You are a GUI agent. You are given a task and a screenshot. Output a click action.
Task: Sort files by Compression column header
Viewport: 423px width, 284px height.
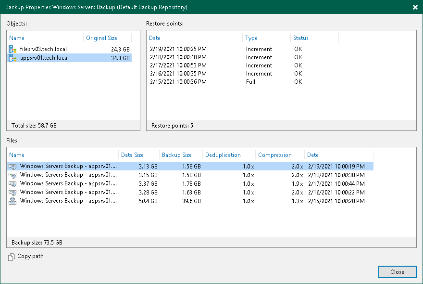[x=275, y=155]
